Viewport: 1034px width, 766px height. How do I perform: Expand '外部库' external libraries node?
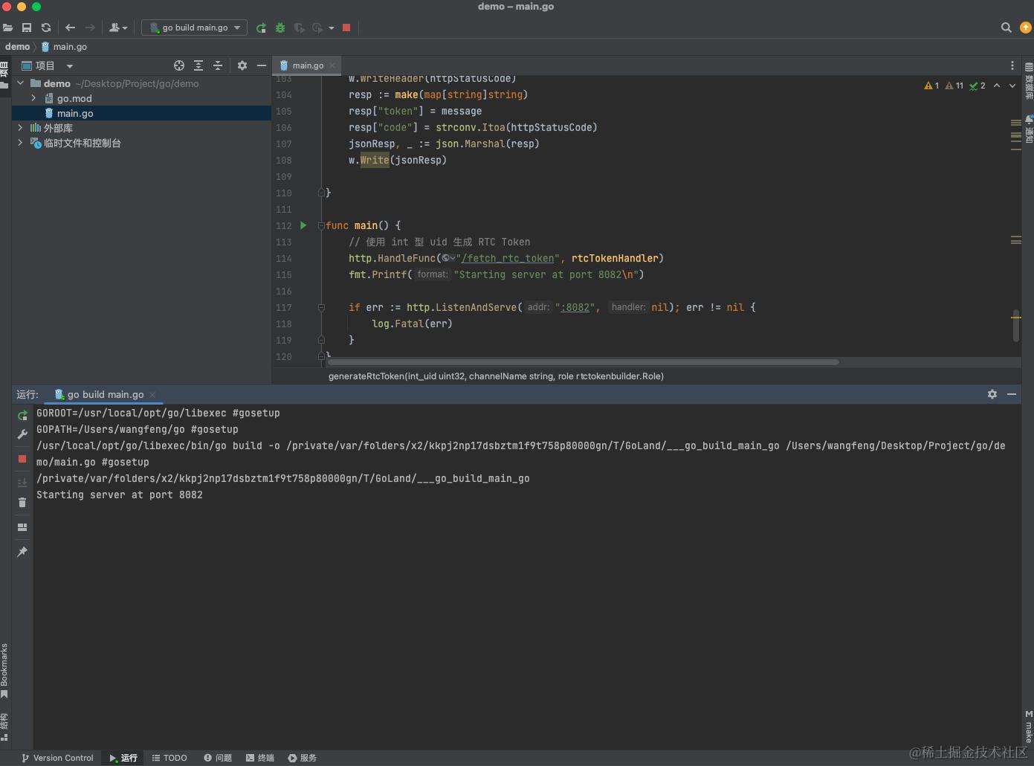20,128
